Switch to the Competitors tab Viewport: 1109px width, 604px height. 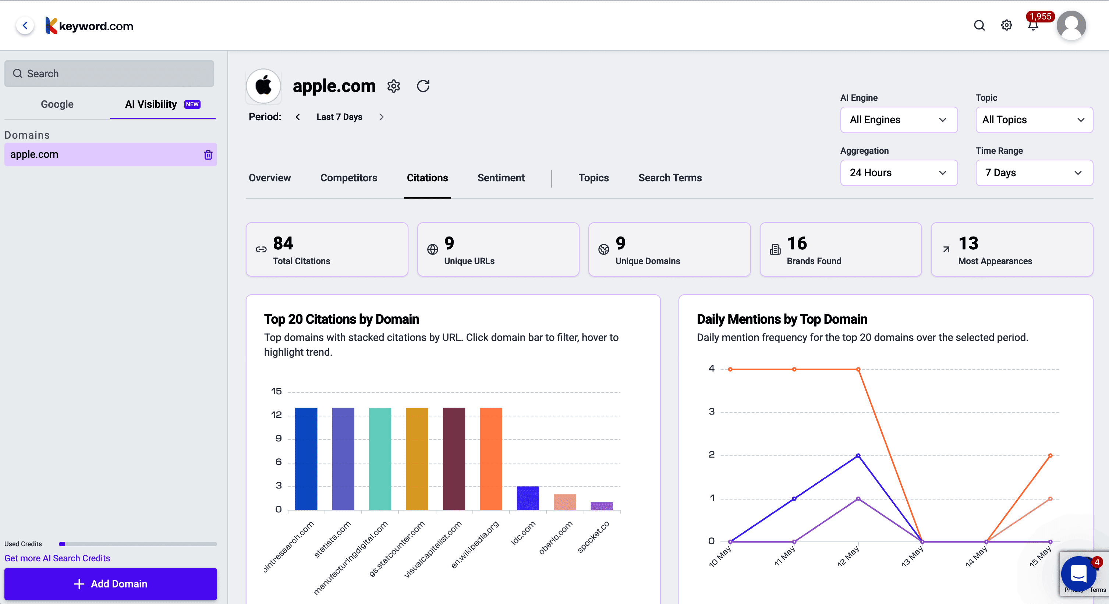click(x=348, y=178)
